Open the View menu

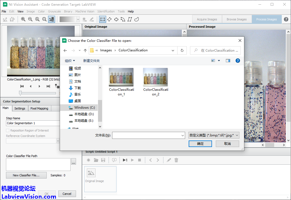click(20, 11)
